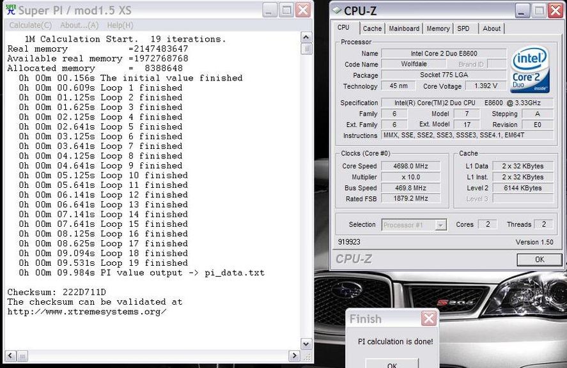Click the Super PI app icon in title bar
Screen dimensions: 567x368
[x=11, y=10]
